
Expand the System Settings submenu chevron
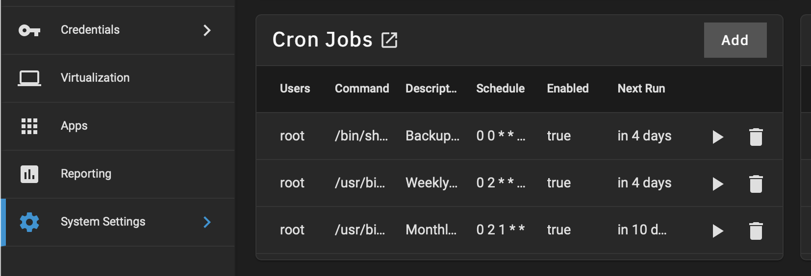tap(207, 222)
